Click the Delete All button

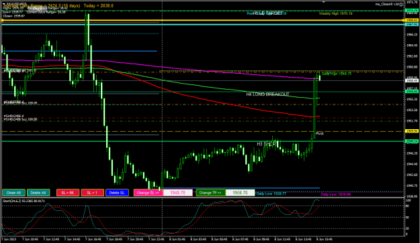[x=38, y=193]
